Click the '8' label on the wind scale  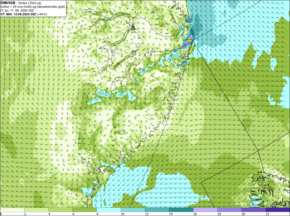(97, 214)
